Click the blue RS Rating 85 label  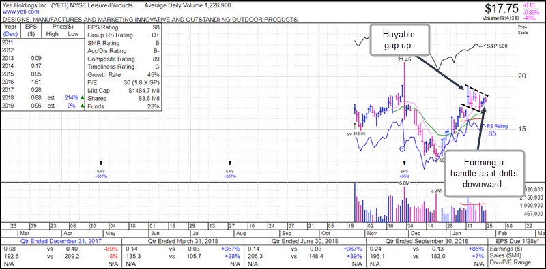pos(497,129)
